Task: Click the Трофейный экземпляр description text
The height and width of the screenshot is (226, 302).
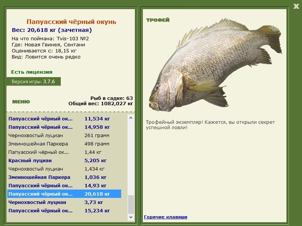Action: tap(210, 125)
